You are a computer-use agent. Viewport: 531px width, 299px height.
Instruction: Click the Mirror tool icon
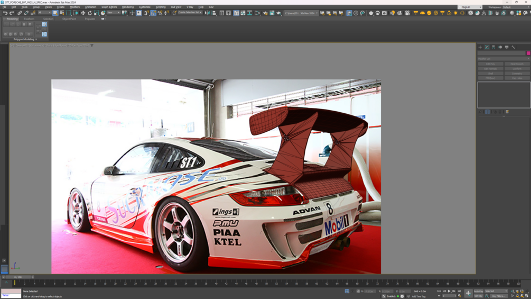(207, 13)
